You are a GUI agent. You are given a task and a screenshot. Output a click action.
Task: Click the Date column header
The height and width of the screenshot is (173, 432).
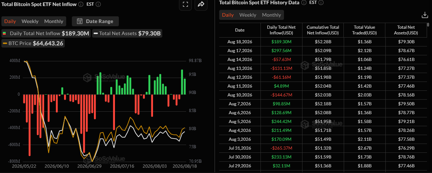[240, 30]
